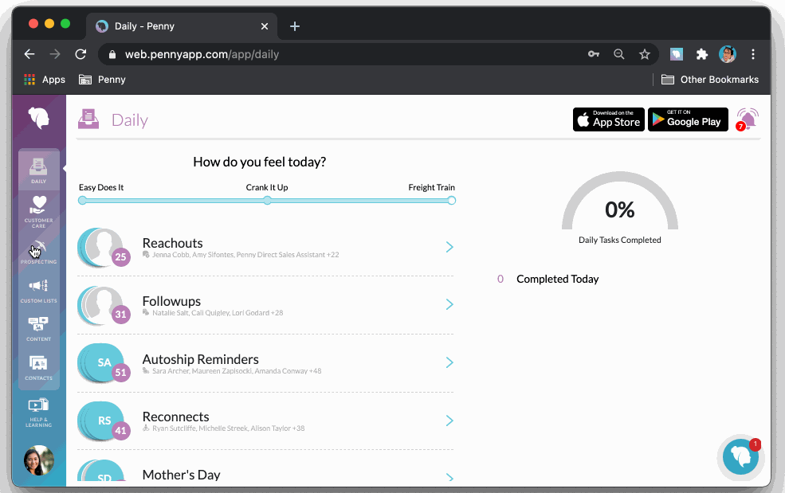Set mood slider to Crank It Up
Viewport: 785px width, 493px height.
[267, 201]
